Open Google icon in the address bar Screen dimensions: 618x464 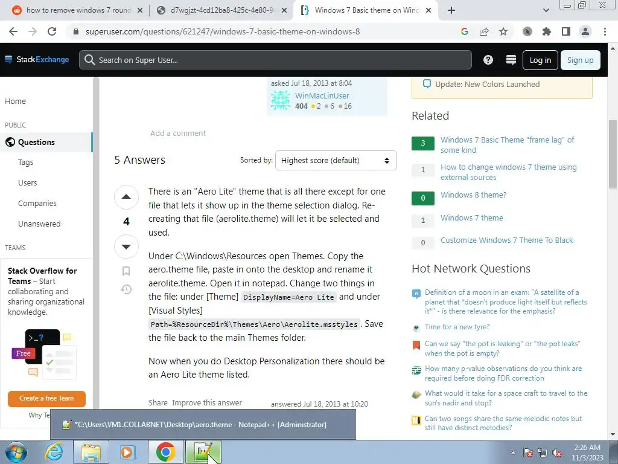[x=465, y=31]
